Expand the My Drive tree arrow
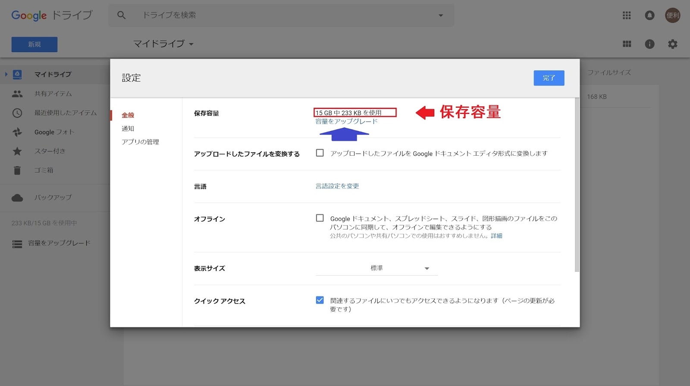 (x=6, y=74)
